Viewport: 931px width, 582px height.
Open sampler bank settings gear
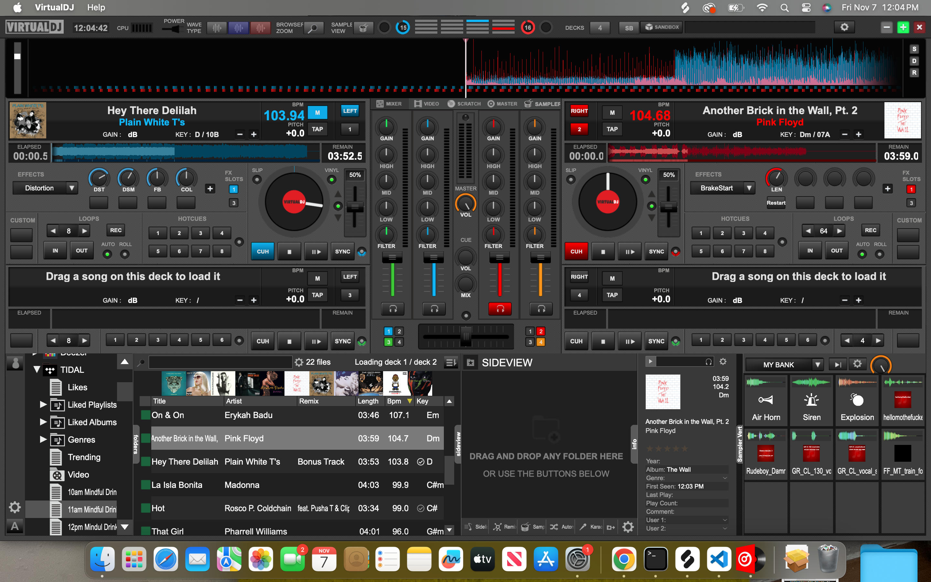(x=857, y=364)
